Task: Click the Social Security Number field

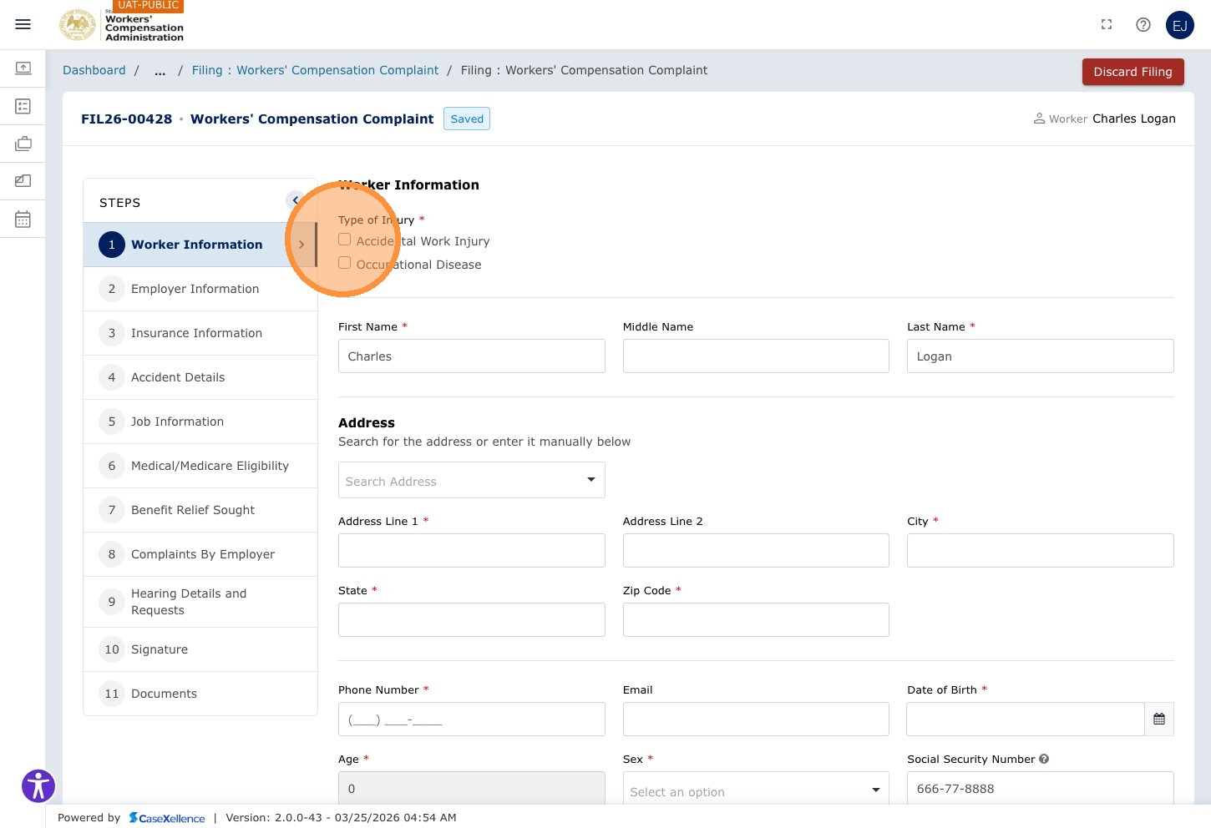Action: pos(1041,789)
